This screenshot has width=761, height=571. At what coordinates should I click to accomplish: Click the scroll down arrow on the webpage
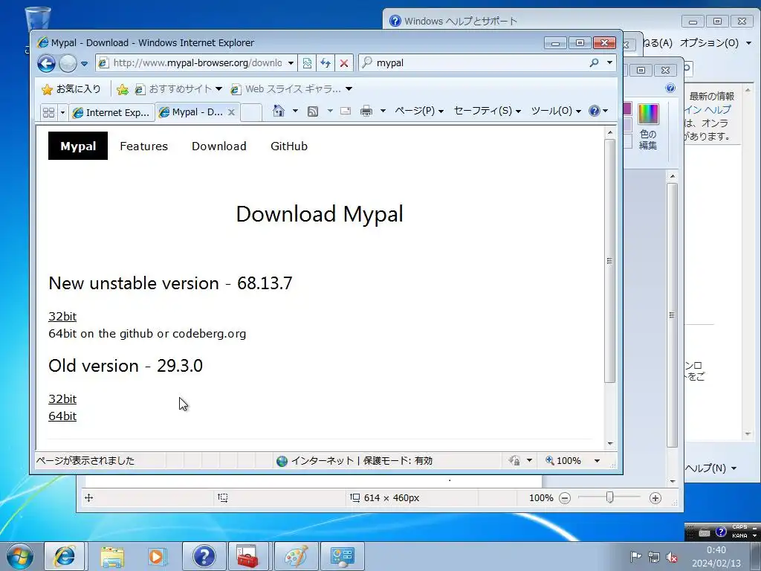coord(610,444)
